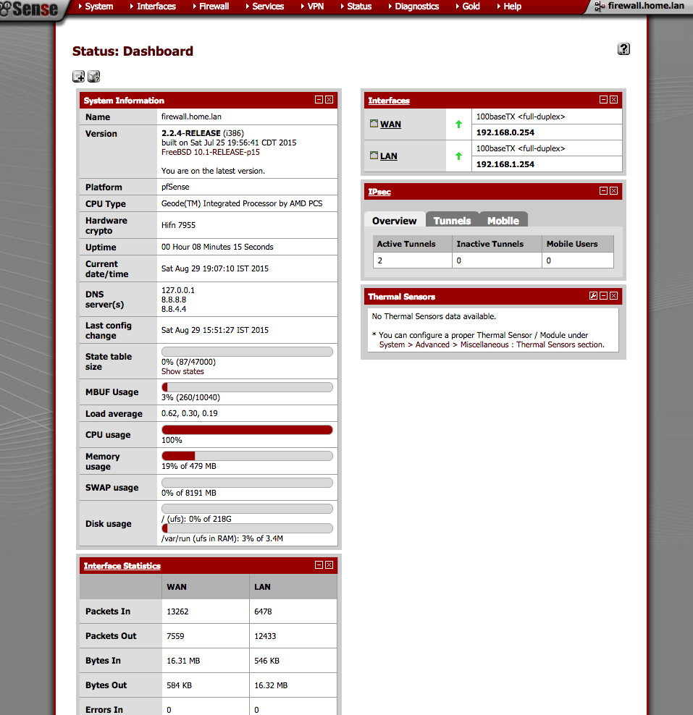The width and height of the screenshot is (693, 715).
Task: Click the add widget plus icon
Action: pos(78,76)
